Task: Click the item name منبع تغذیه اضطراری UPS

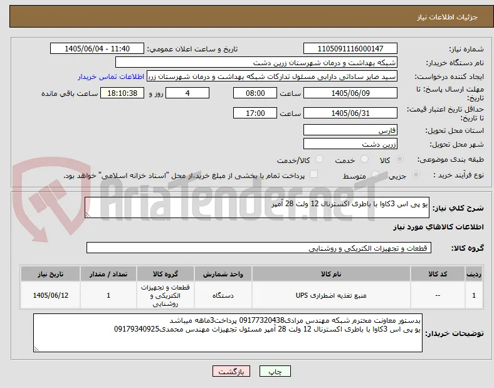Action: (x=331, y=295)
